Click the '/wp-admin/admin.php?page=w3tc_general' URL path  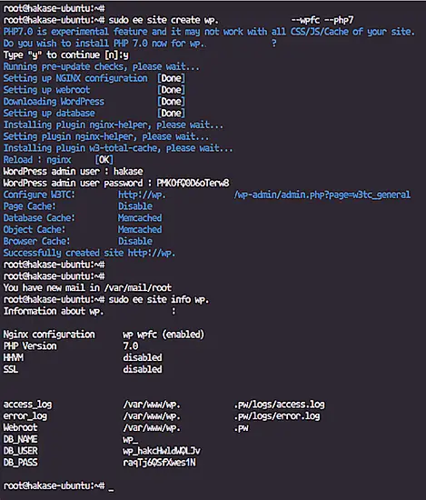point(322,195)
